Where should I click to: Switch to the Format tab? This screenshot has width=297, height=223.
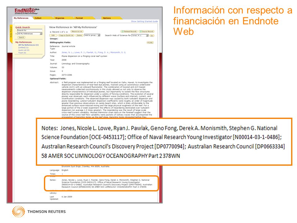click(x=79, y=18)
